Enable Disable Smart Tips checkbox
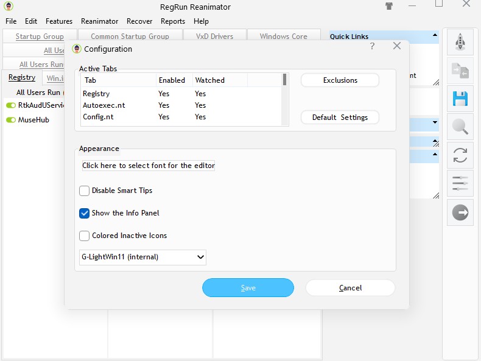 [84, 191]
